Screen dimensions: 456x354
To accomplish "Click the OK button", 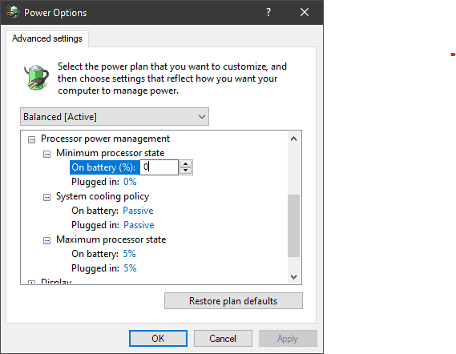I will pos(158,338).
